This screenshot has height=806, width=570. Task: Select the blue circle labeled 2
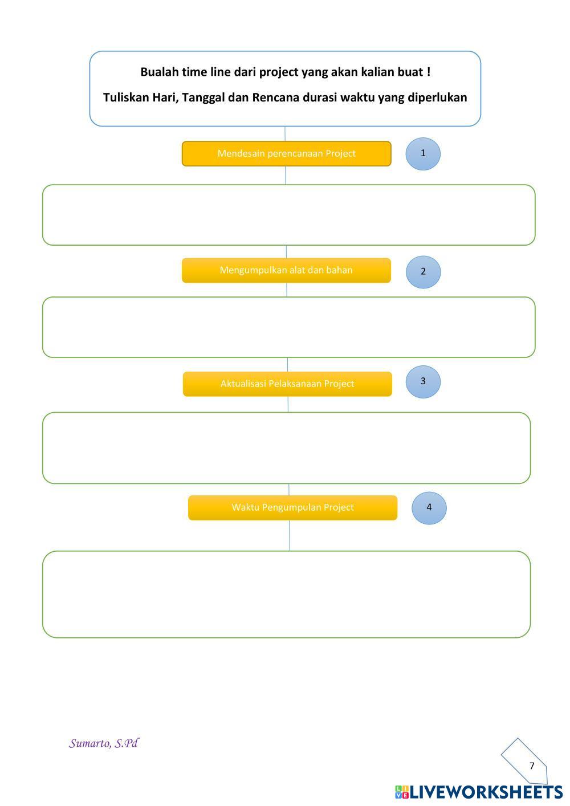point(423,271)
